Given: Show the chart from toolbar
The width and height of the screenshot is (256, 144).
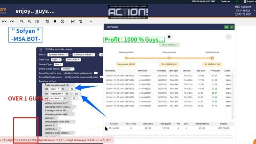Looking at the screenshot, I should pyautogui.click(x=73, y=21).
